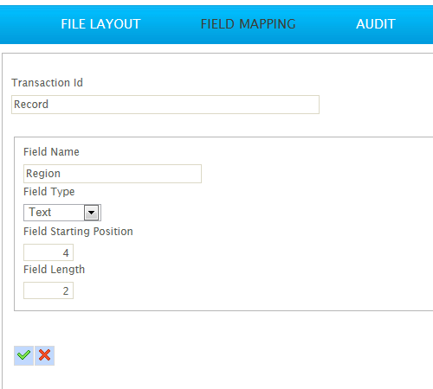Switch to the FIELD MAPPING tab
Image resolution: width=433 pixels, height=389 pixels.
pyautogui.click(x=248, y=24)
